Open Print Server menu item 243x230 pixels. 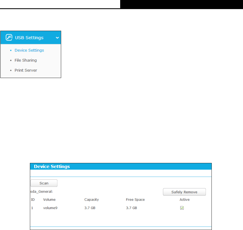point(26,70)
